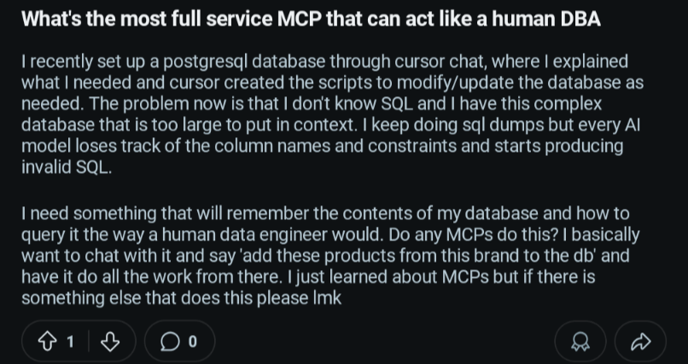Share the post via the share arrow

pos(640,342)
